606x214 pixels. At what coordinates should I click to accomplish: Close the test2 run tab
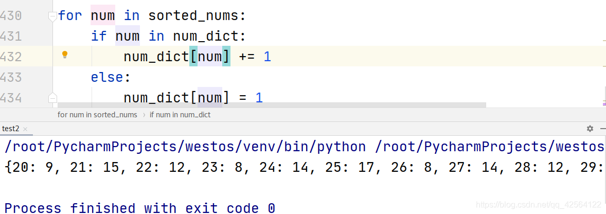26,129
